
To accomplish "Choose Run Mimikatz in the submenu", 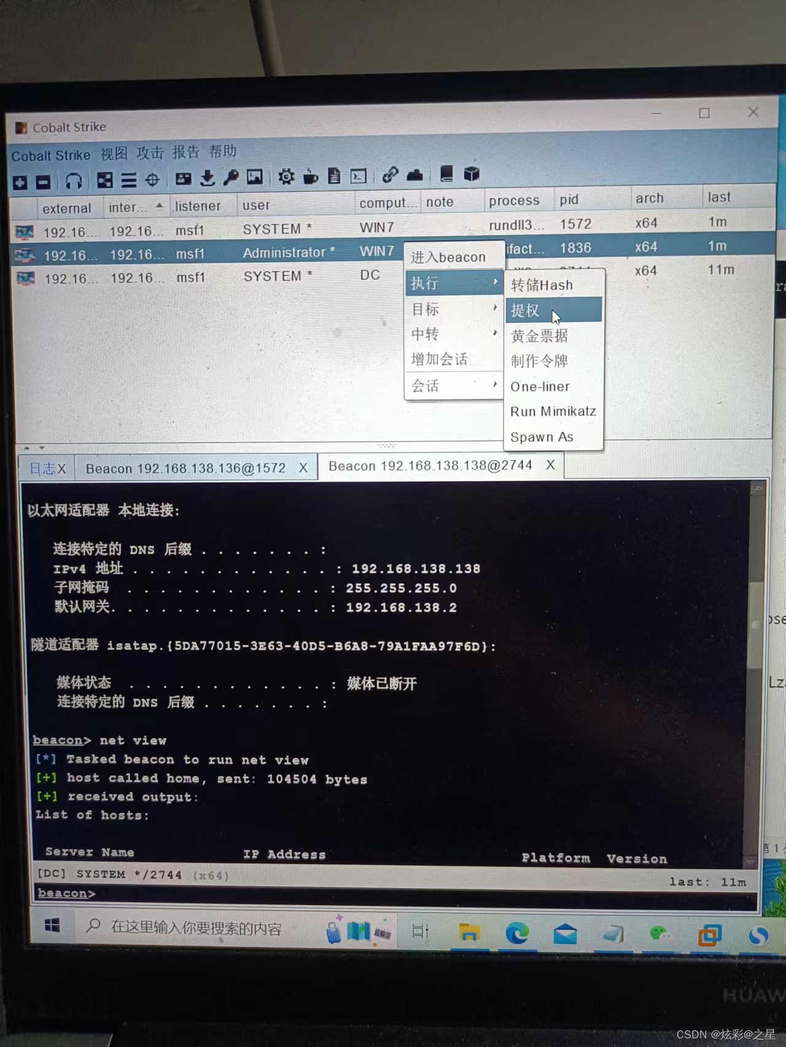I will tap(554, 411).
